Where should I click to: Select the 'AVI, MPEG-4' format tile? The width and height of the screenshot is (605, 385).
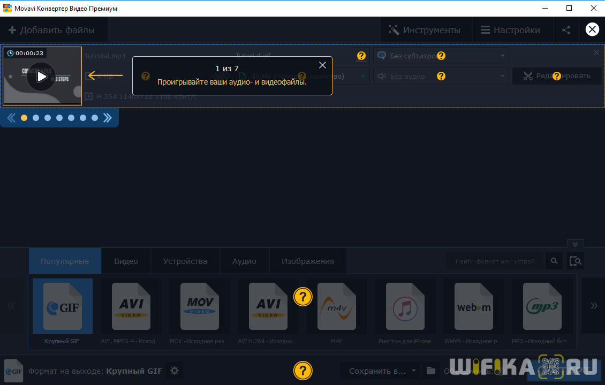coord(131,312)
